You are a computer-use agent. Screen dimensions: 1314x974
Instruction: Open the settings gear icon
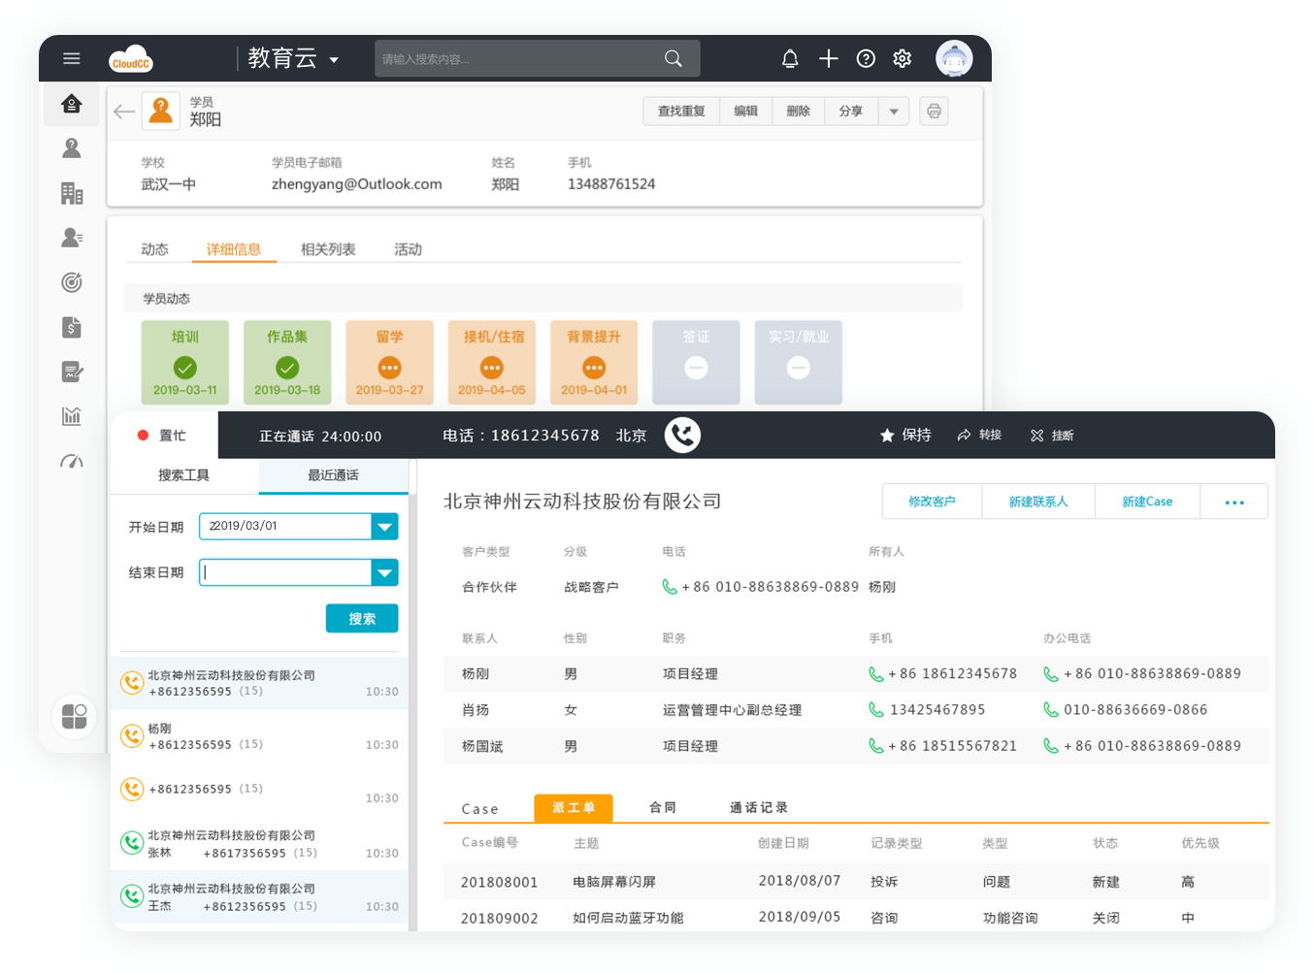tap(903, 59)
